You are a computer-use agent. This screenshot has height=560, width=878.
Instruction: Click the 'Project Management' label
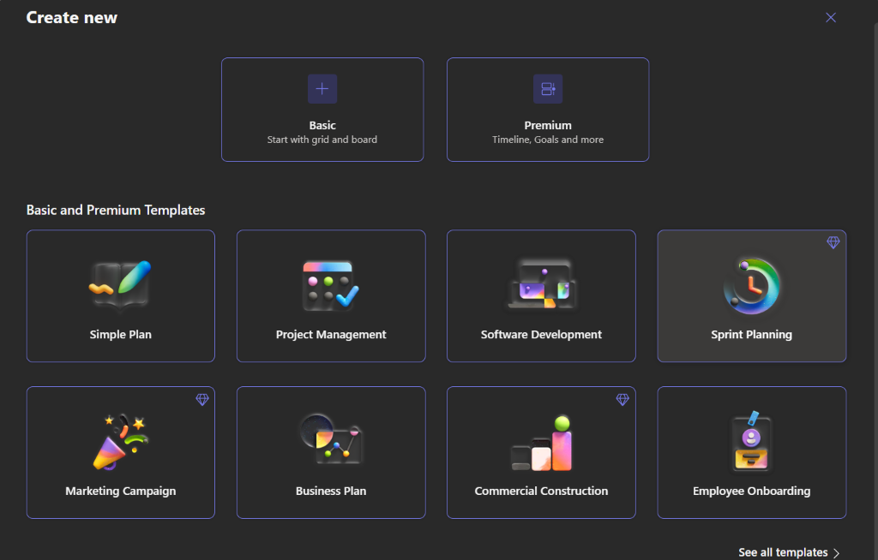click(x=331, y=335)
